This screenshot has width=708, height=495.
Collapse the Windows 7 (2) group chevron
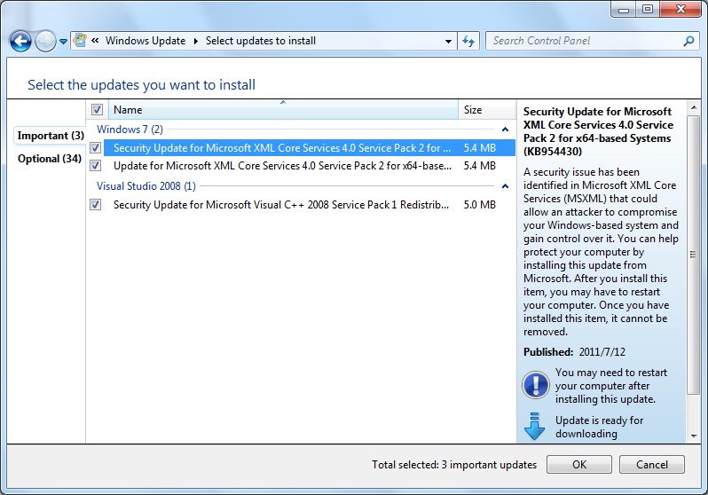pos(505,130)
